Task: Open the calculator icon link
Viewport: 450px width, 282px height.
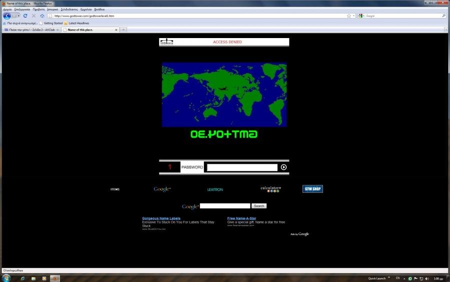Action: click(x=270, y=189)
